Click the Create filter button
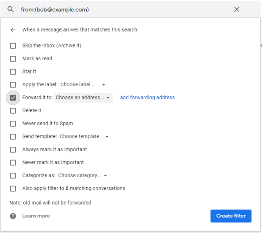This screenshot has width=262, height=233. (231, 216)
